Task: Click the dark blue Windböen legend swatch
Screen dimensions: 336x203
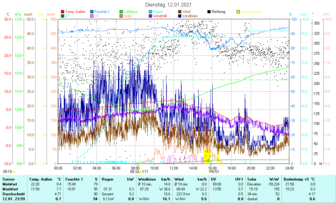Action: coord(180,16)
